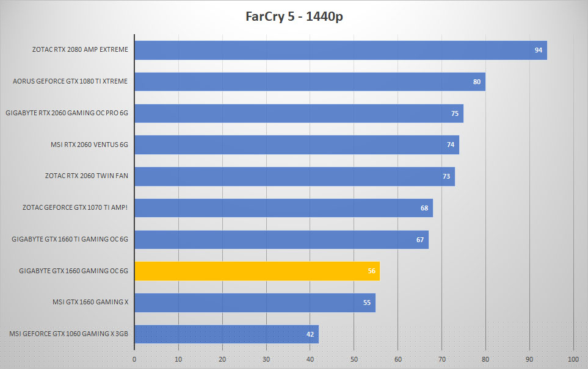Click the bar with value 42
The width and height of the screenshot is (588, 369).
[227, 334]
